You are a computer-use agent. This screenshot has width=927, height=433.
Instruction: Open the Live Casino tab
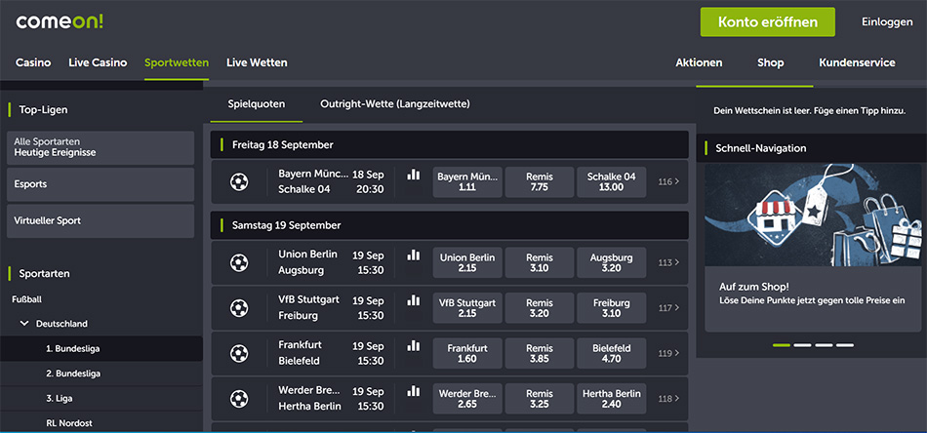tap(98, 62)
